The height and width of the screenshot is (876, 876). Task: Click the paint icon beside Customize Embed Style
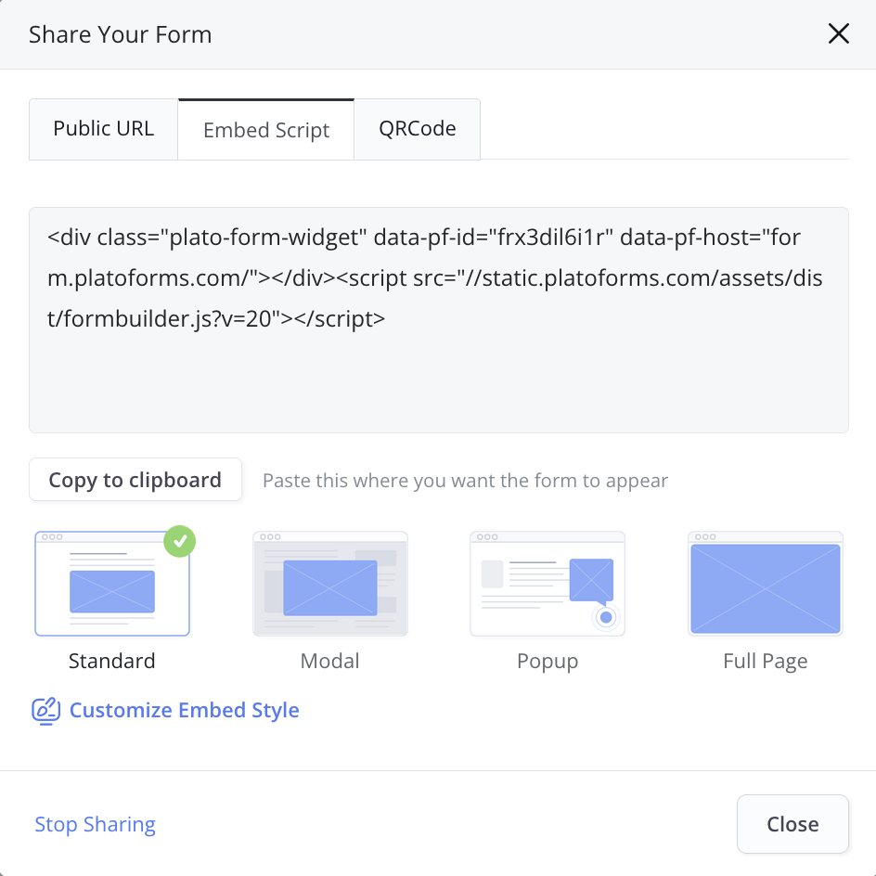[45, 711]
